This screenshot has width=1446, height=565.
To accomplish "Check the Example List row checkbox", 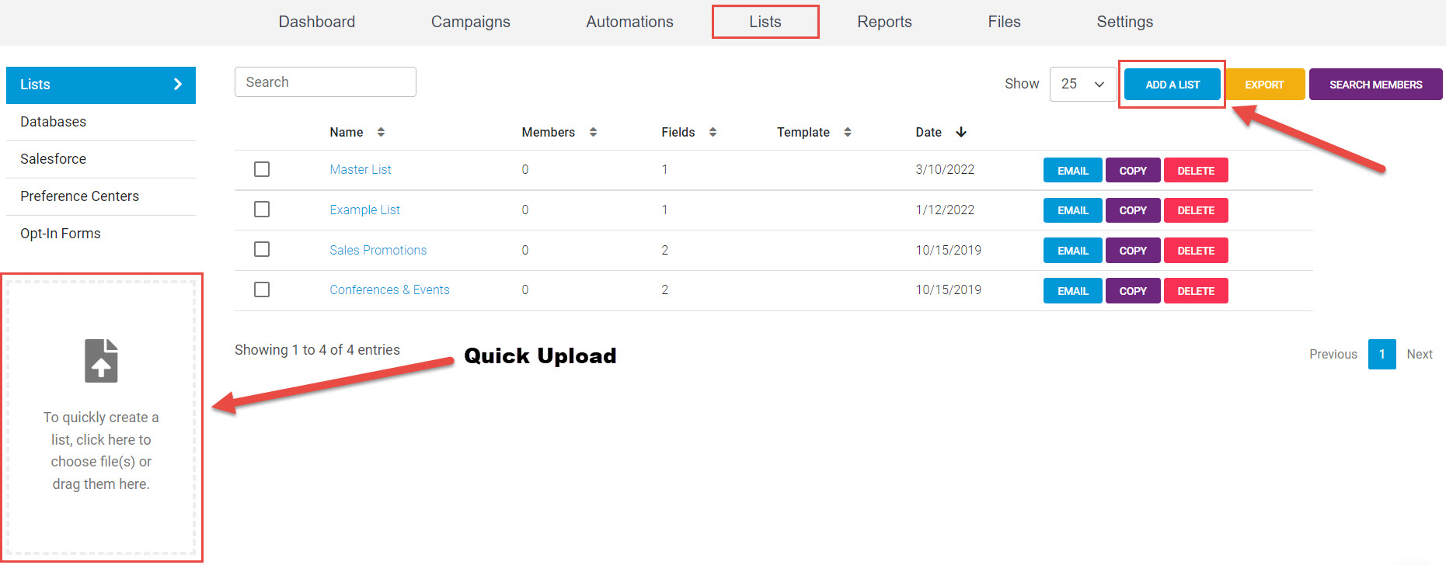I will [262, 210].
